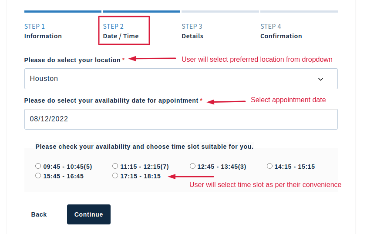Select the 09:45 - 10:45 time slot
Image resolution: width=367 pixels, height=234 pixels.
point(38,166)
